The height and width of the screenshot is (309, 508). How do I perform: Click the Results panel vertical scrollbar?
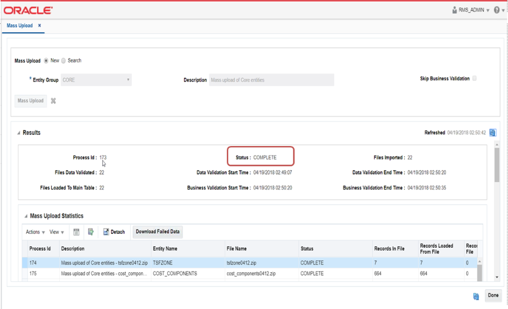pyautogui.click(x=497, y=165)
